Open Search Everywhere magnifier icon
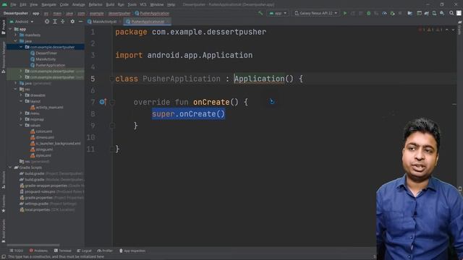Viewport: 463px width, 260px height. [451, 13]
